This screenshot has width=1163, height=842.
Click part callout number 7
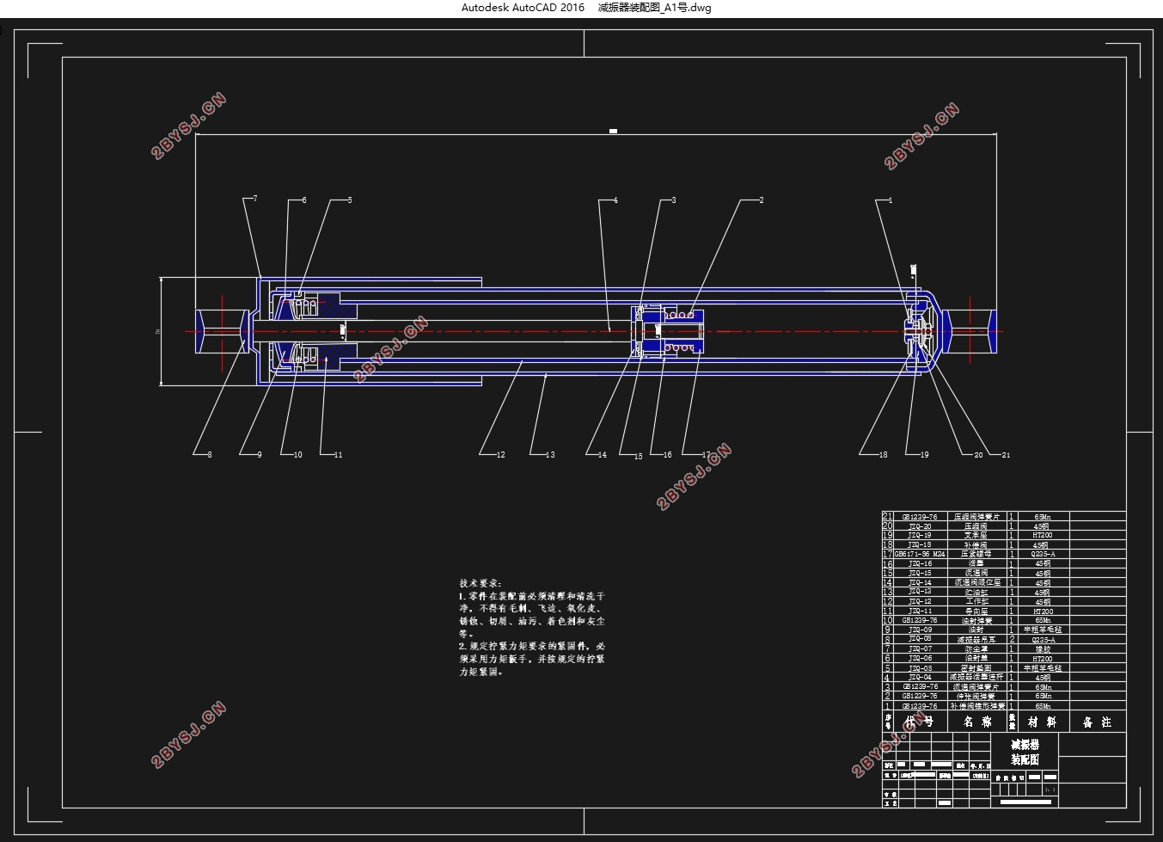point(255,199)
